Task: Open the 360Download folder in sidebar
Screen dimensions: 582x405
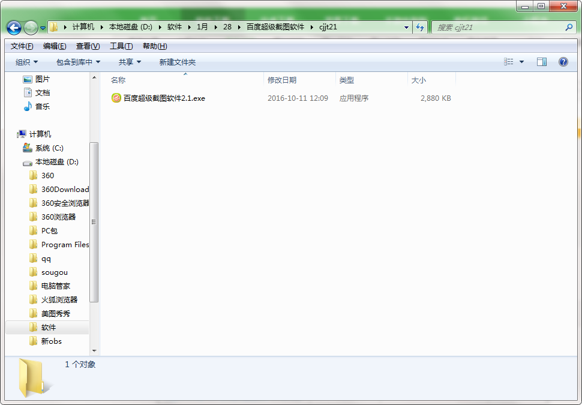Action: [59, 190]
